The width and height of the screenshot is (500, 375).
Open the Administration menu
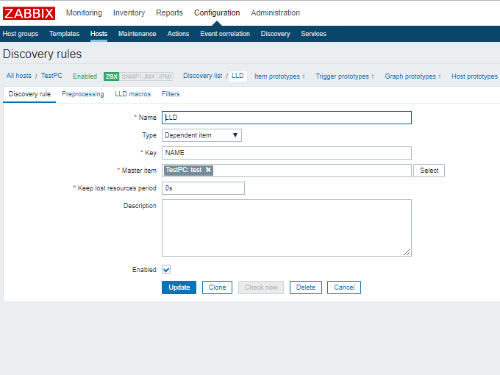click(275, 12)
